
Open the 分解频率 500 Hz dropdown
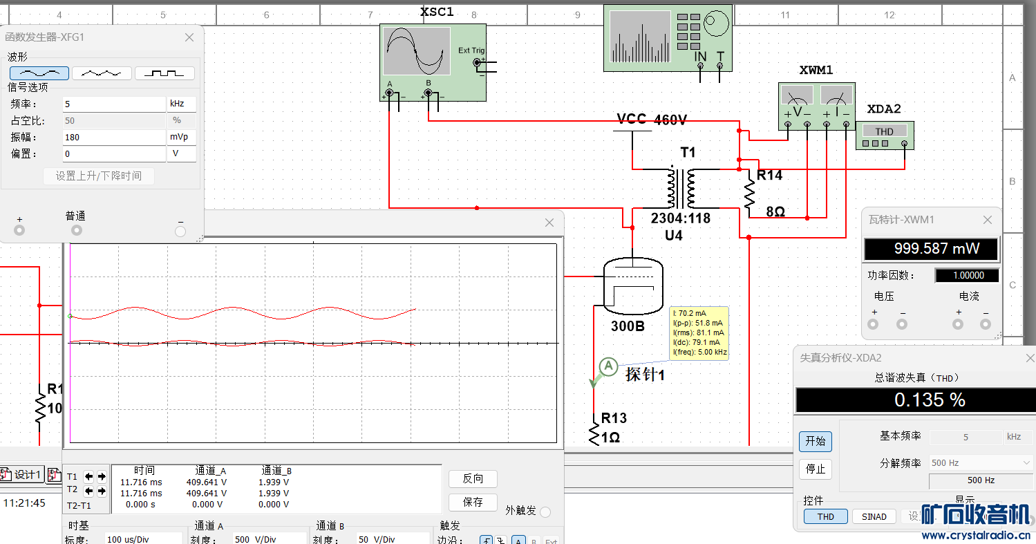point(981,463)
